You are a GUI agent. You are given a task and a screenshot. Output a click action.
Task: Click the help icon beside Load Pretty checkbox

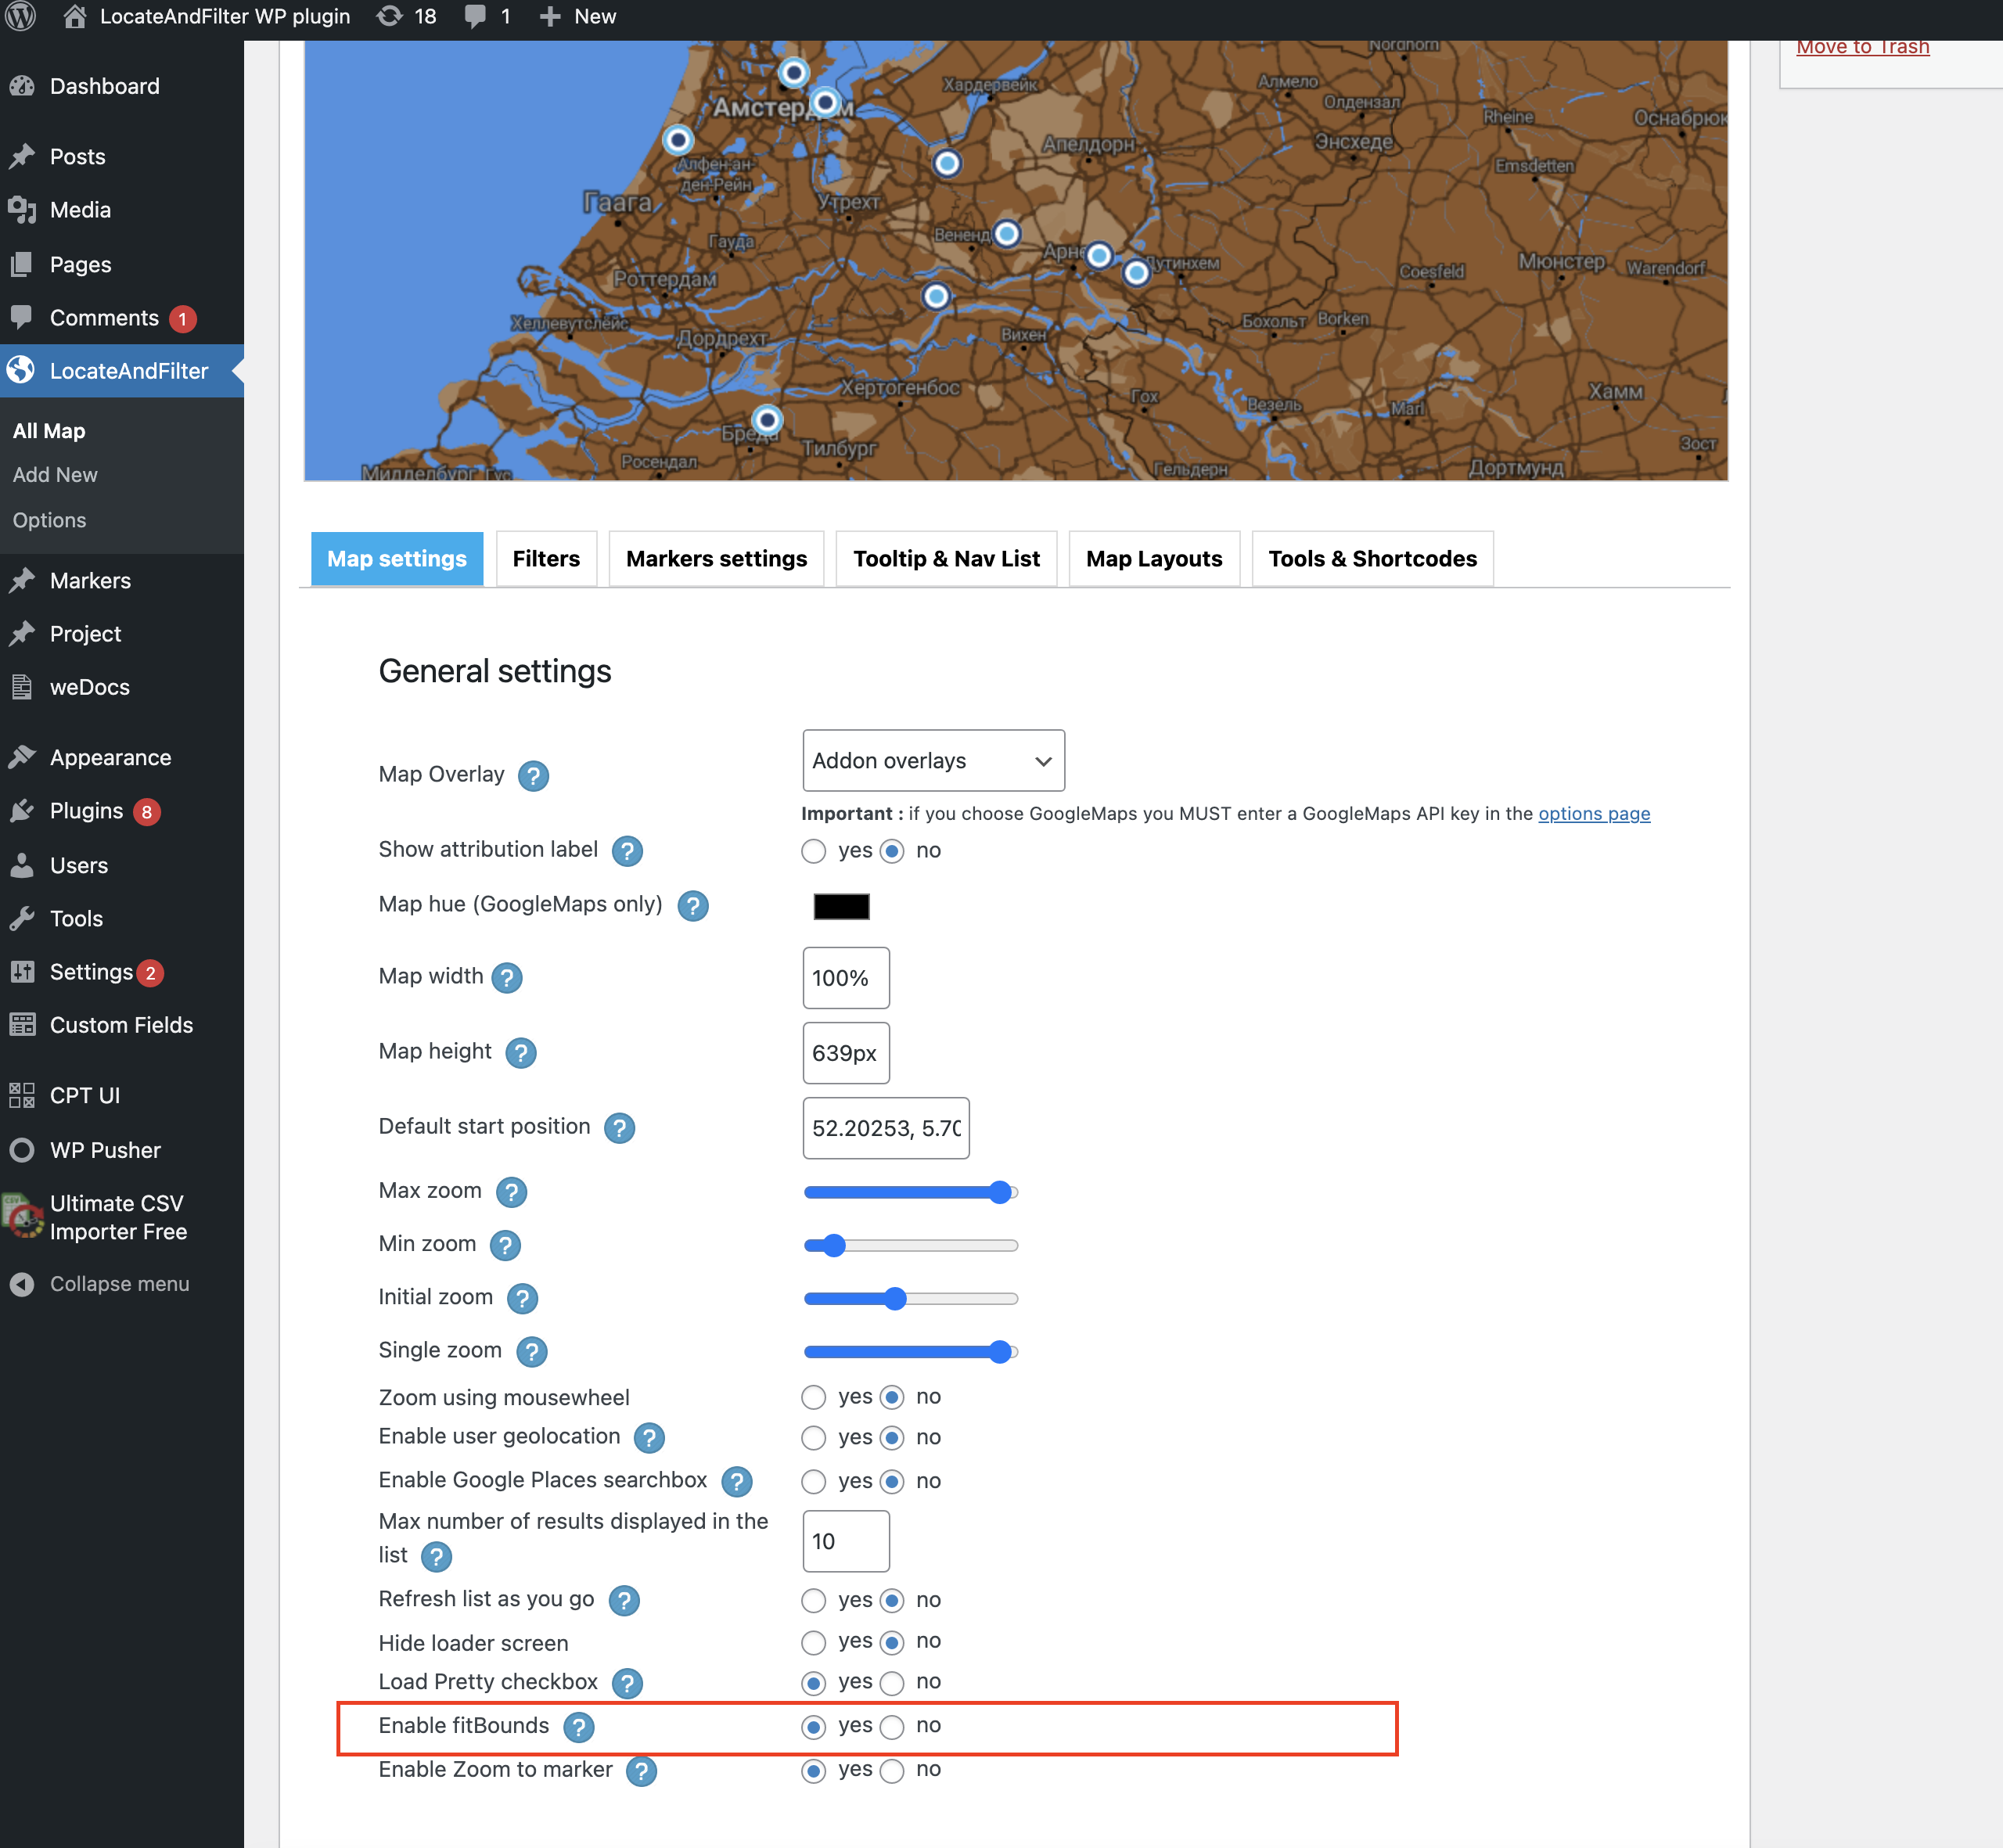tap(627, 1683)
